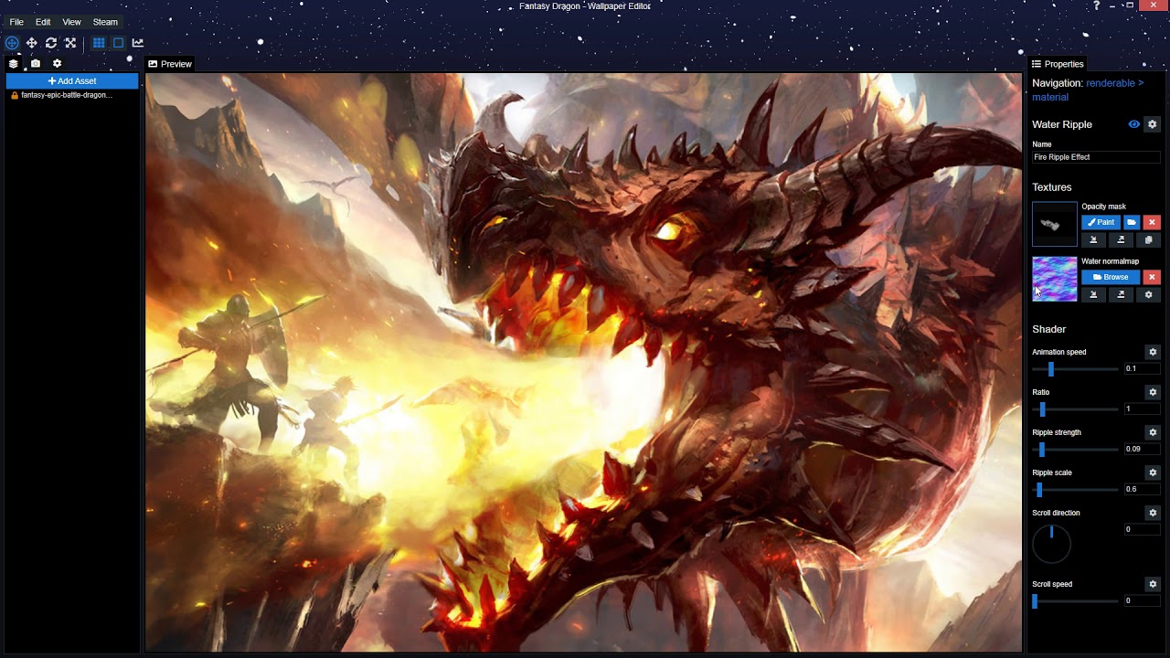Open the Steam menu
The image size is (1170, 658).
click(x=105, y=22)
